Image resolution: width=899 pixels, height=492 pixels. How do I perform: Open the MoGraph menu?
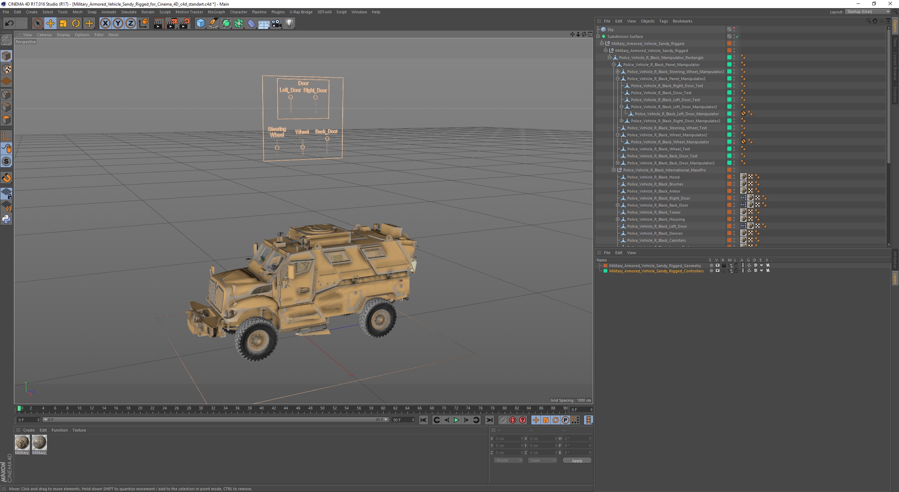216,12
